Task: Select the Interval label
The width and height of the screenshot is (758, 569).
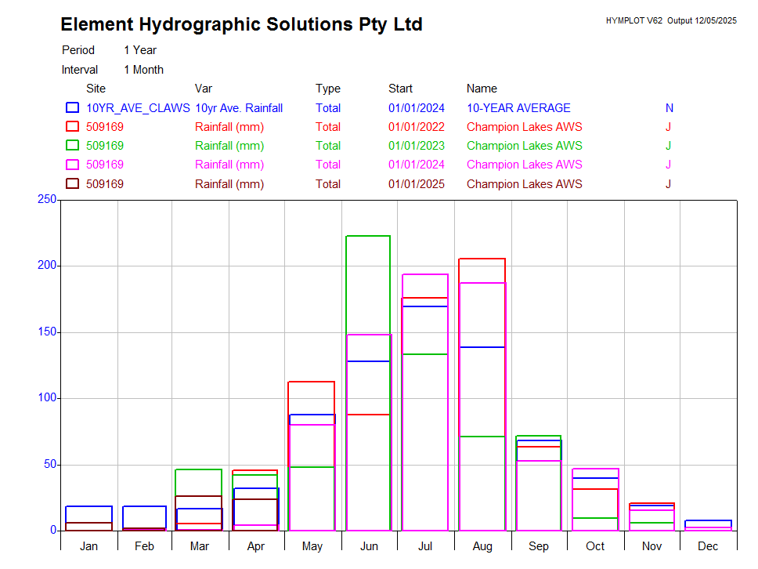Action: click(x=80, y=70)
